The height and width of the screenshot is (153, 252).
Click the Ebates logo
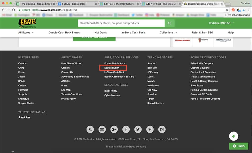point(28,23)
